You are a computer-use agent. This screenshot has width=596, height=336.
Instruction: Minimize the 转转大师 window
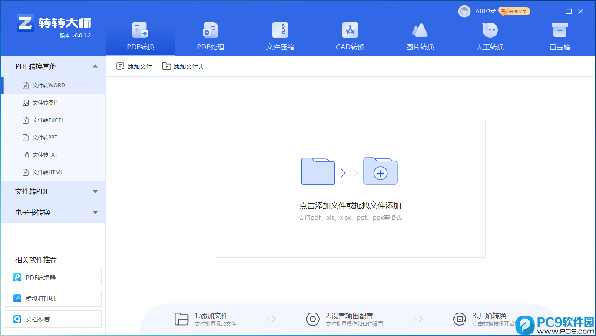pos(556,11)
